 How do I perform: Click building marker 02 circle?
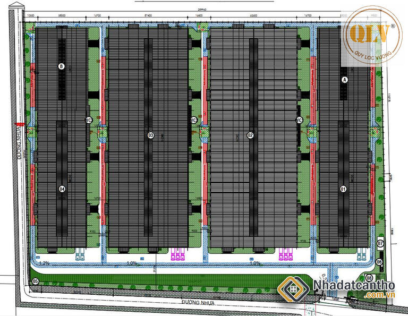coord(250,135)
